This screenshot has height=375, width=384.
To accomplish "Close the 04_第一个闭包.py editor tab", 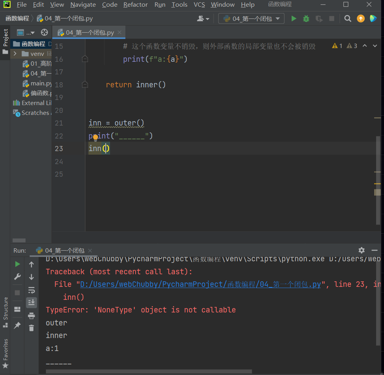I will (119, 32).
